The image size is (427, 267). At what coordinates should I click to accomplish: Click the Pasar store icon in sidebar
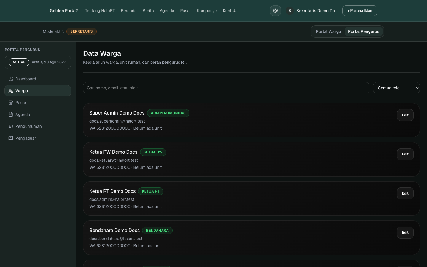coord(11,103)
